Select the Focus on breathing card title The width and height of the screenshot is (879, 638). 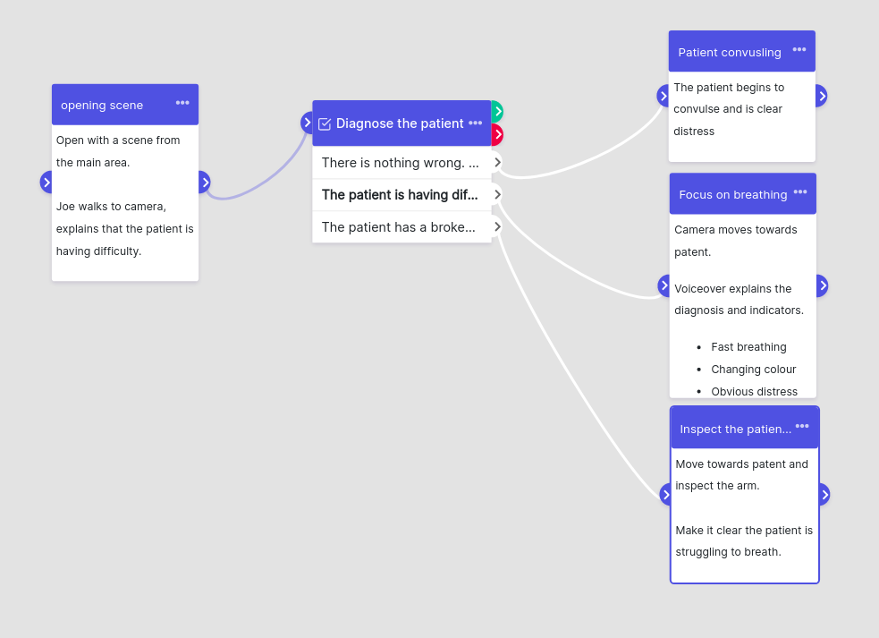pyautogui.click(x=732, y=195)
